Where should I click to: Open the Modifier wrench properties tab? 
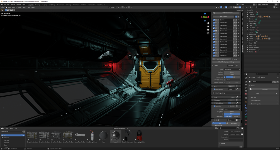pos(246,105)
